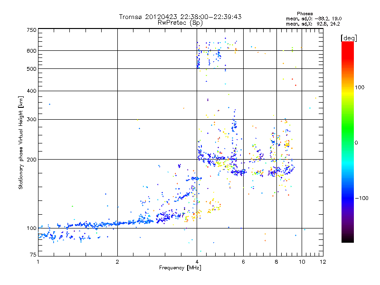Image resolution: width=380 pixels, height=285 pixels.
Task: Click the plot title "Tromsø 20120423 22:38:00-22:39:43"
Action: coord(180,17)
